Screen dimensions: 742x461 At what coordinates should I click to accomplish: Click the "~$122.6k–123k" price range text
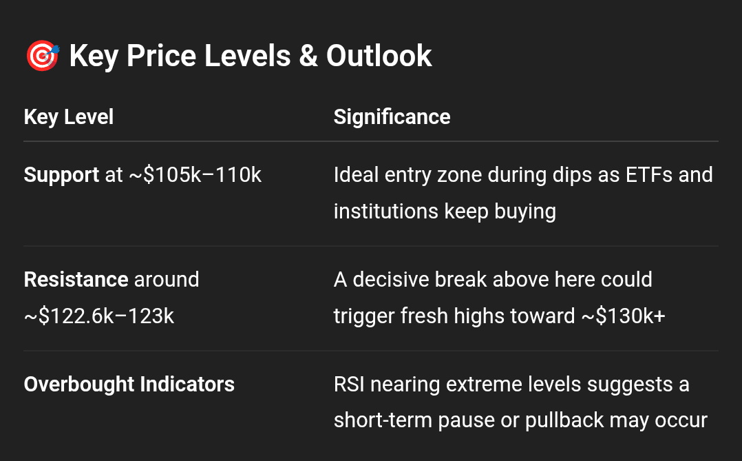99,316
